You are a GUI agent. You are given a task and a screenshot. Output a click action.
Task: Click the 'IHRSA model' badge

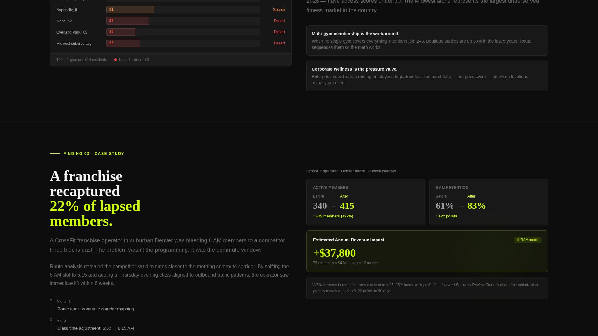528,240
